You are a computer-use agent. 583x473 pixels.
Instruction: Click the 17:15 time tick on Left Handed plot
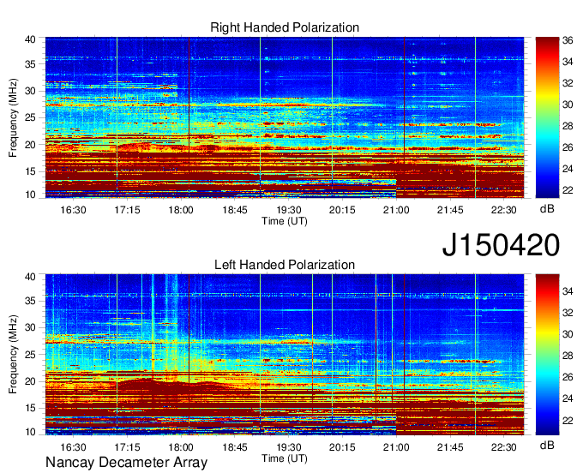pyautogui.click(x=127, y=447)
